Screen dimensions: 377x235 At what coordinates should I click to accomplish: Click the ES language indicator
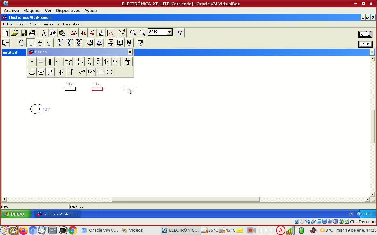pos(351,214)
